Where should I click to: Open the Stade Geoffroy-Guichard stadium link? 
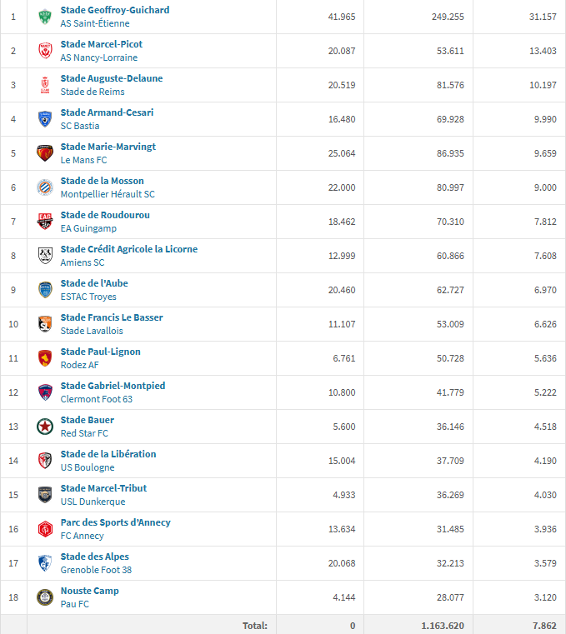pos(115,10)
